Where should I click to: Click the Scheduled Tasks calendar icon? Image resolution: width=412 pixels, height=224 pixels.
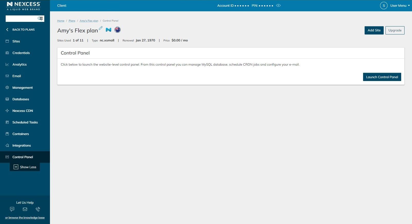(x=7, y=122)
